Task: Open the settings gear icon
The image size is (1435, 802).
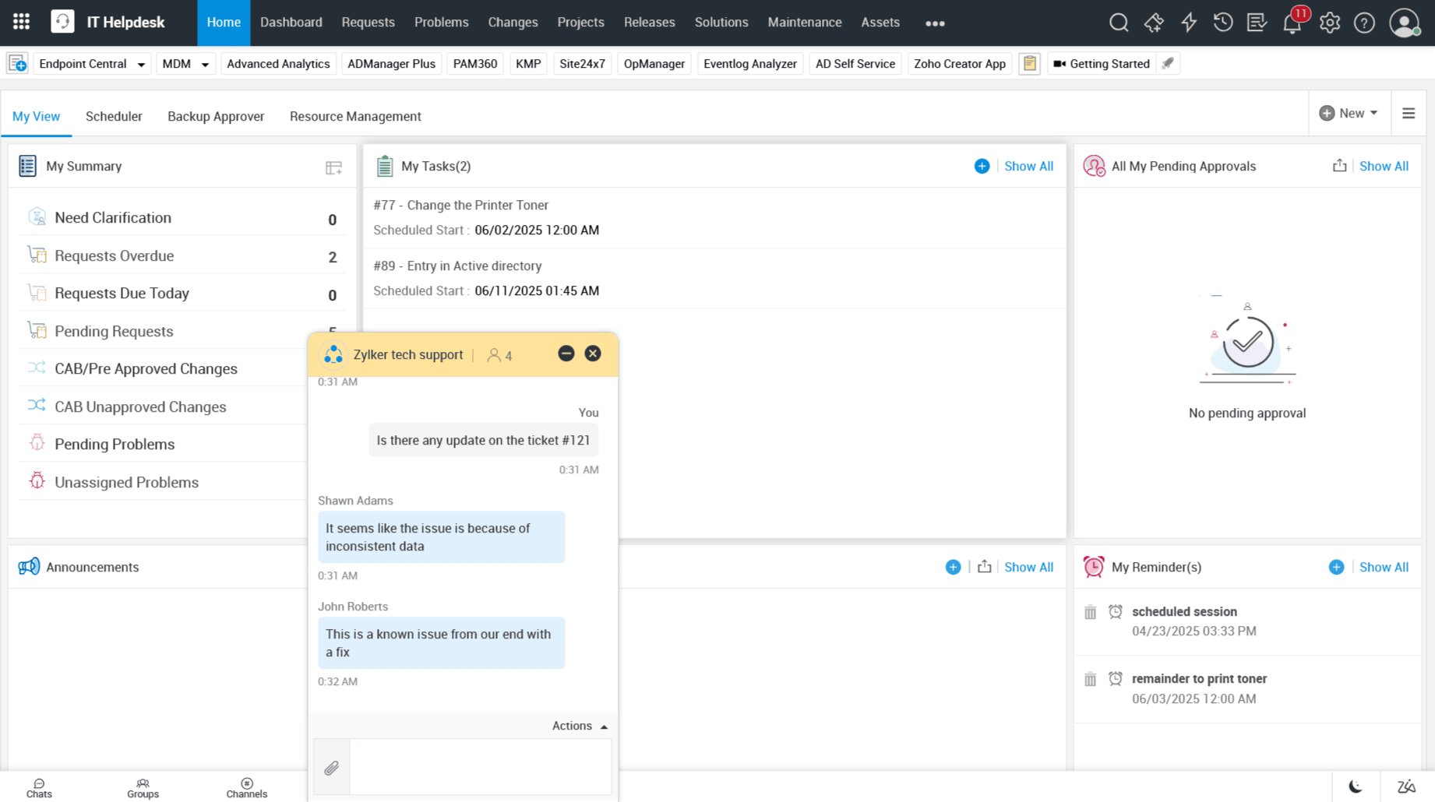Action: point(1330,23)
